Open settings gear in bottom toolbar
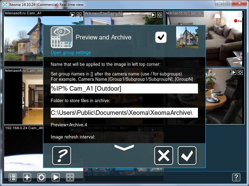The width and height of the screenshot is (249, 186). 41,177
